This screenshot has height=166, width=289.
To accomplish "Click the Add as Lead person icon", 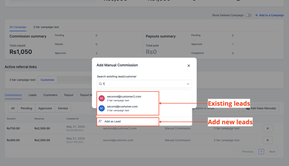I will 100,122.
